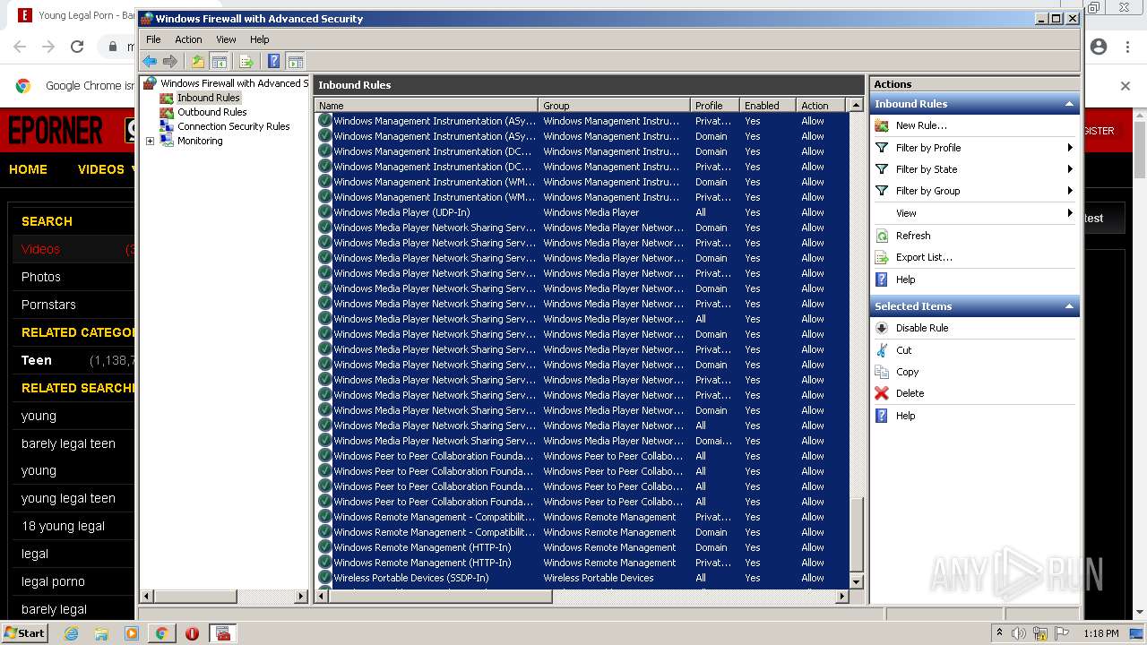Click the Refresh icon in Actions pane
The width and height of the screenshot is (1147, 645).
(x=882, y=236)
